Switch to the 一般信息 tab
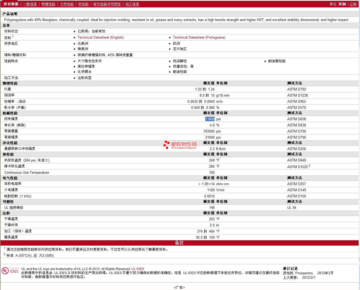Screen dimensions: 360x290 coord(30,4)
